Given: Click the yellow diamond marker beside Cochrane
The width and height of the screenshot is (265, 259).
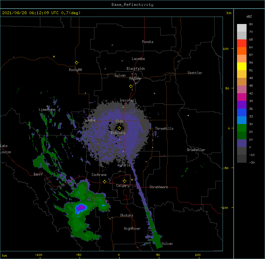Looking at the screenshot, I should (x=105, y=181).
